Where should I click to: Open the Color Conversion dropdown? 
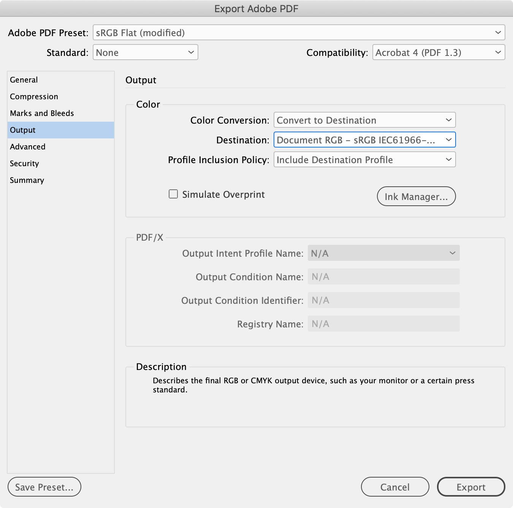[x=364, y=120]
